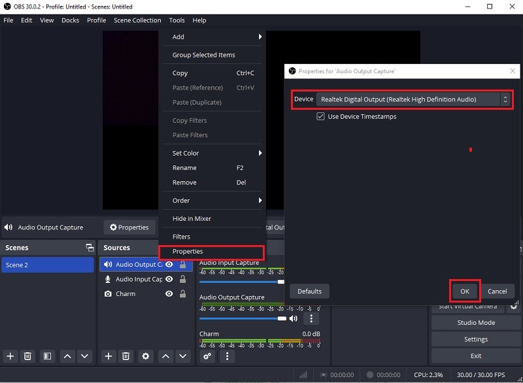The width and height of the screenshot is (523, 383).
Task: Open scene filters icon in Scenes panel
Action: point(47,356)
